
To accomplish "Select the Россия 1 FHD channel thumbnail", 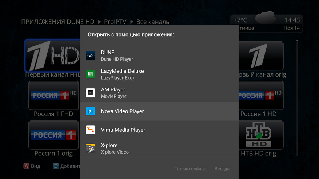I will point(53,95).
